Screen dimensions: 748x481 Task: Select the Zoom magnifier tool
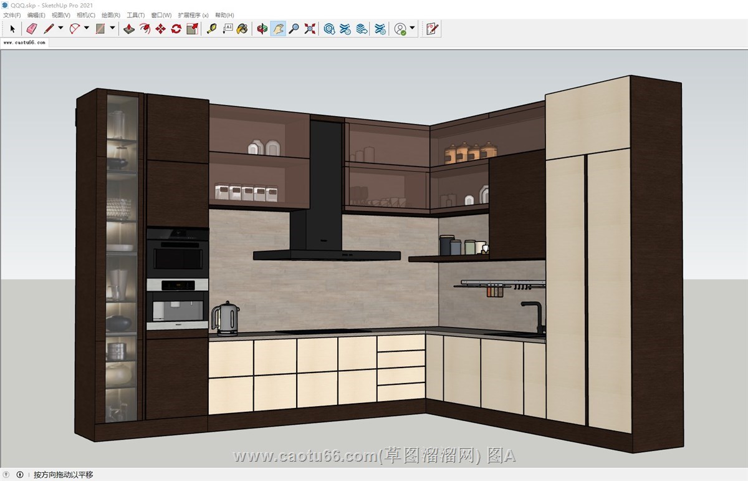pos(294,29)
